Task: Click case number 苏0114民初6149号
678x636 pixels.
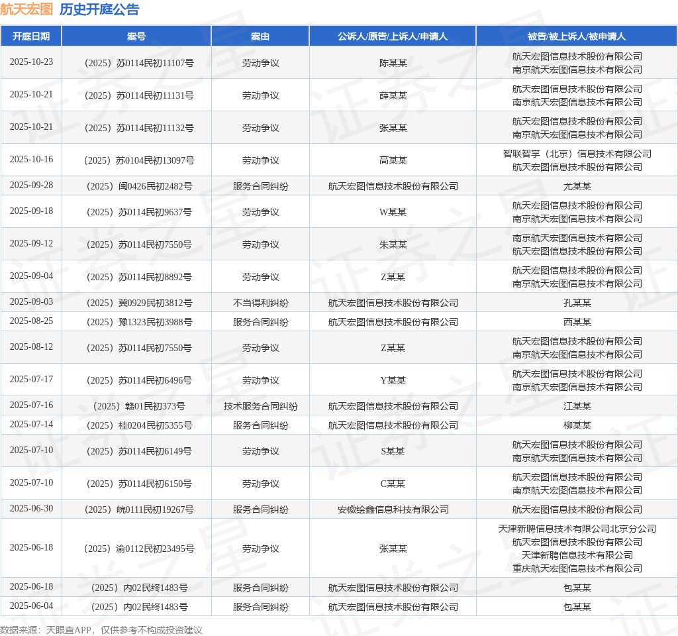Action: pyautogui.click(x=139, y=451)
